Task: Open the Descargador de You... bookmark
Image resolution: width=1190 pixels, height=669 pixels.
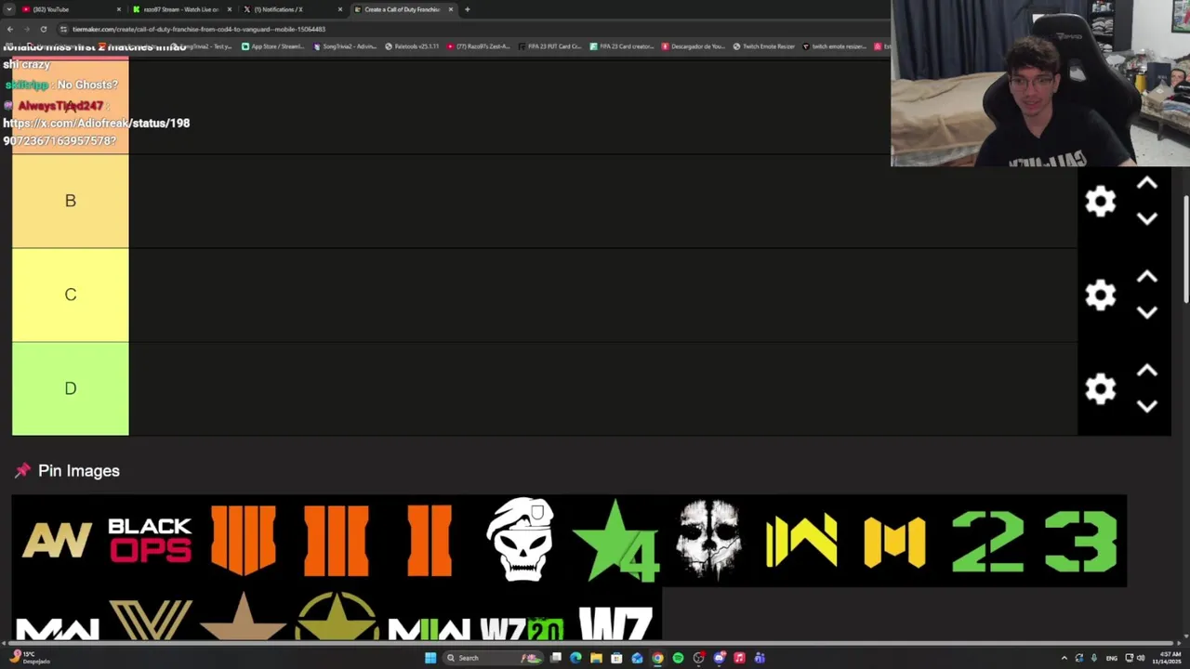Action: [693, 46]
